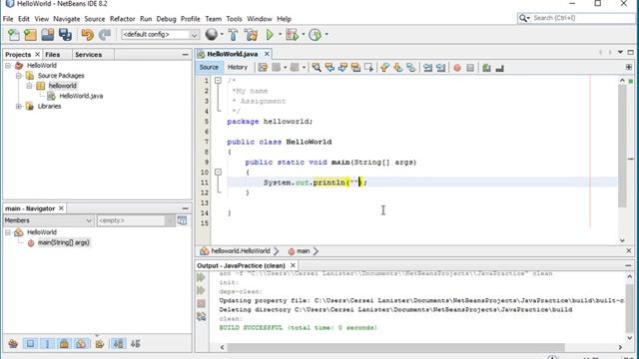Open the Profile Project dropdown arrow

tap(326, 35)
